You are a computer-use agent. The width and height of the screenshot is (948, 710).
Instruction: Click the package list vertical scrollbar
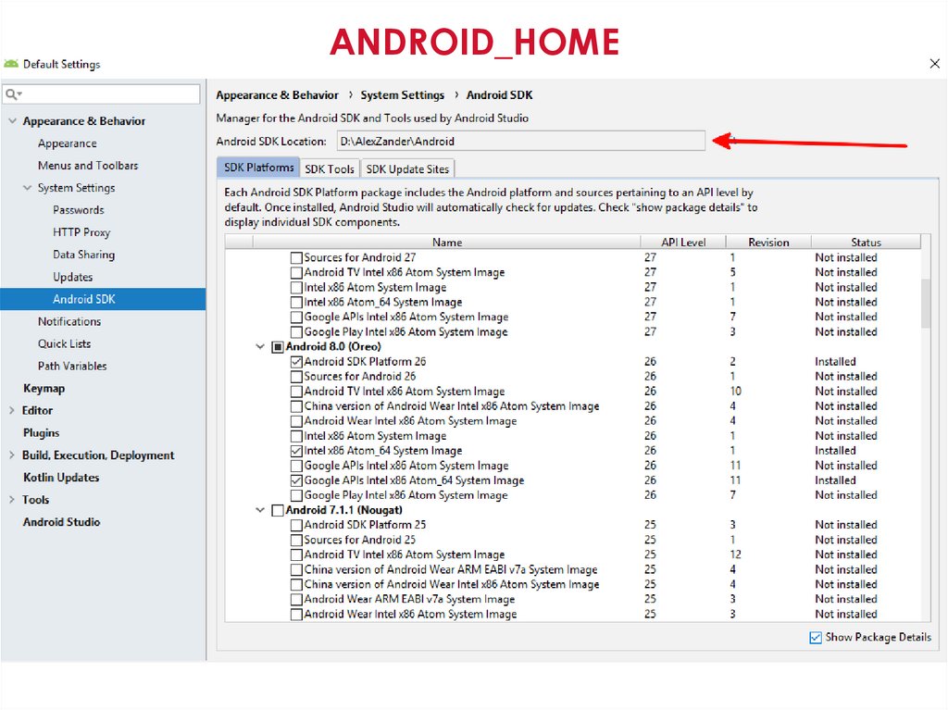(x=926, y=303)
